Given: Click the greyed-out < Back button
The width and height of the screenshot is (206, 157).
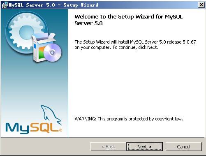Looking at the screenshot, I should pos(108,147).
